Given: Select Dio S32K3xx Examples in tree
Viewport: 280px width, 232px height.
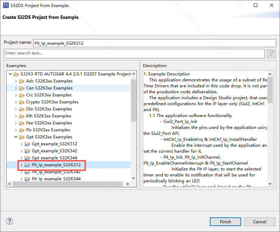Looking at the screenshot, I should (x=49, y=109).
